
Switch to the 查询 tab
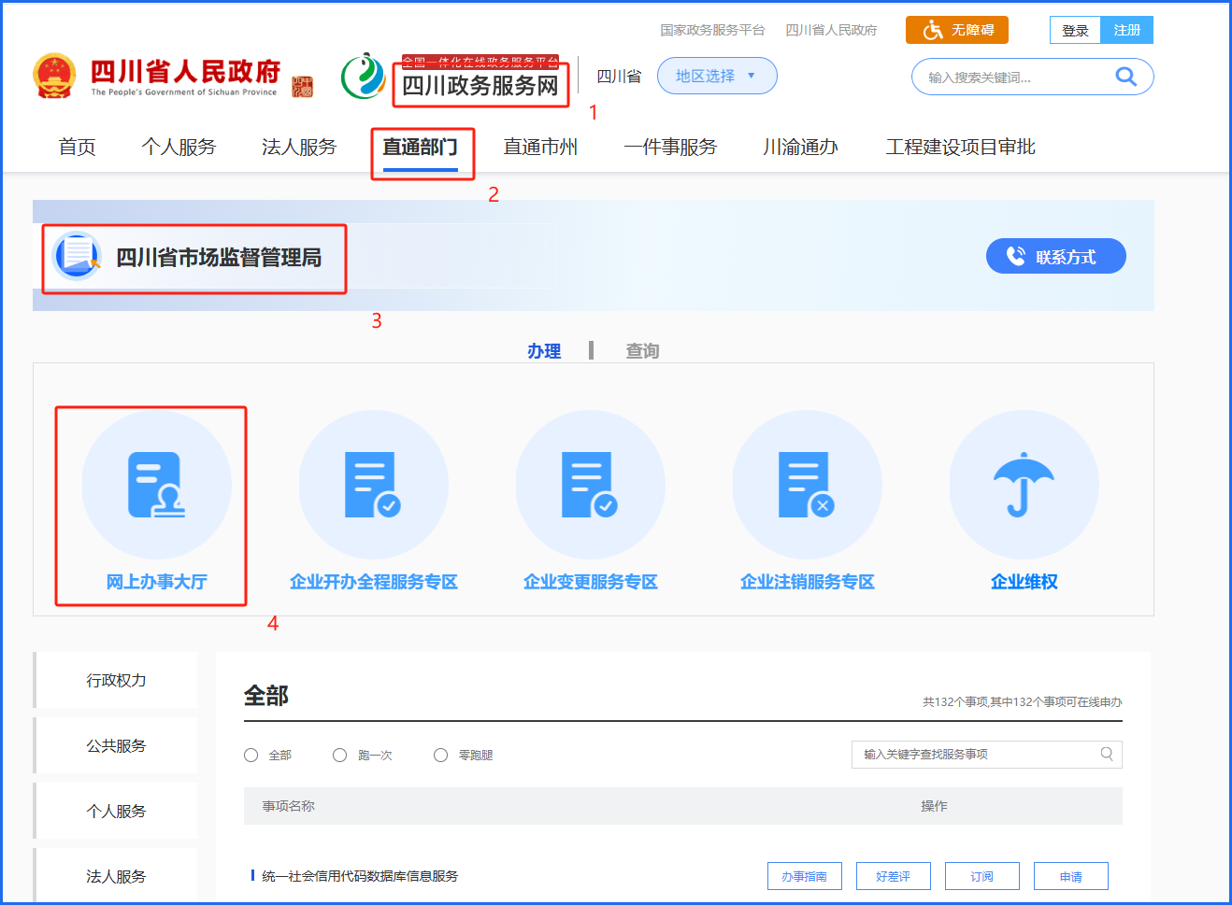coord(642,351)
